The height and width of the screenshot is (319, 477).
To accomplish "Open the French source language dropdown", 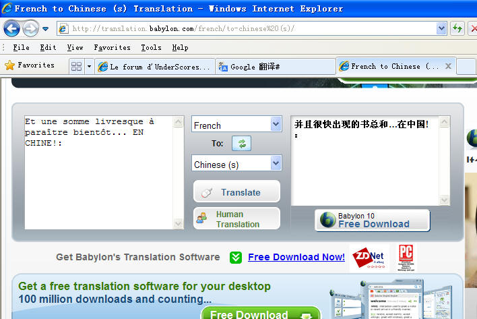I will click(x=236, y=124).
